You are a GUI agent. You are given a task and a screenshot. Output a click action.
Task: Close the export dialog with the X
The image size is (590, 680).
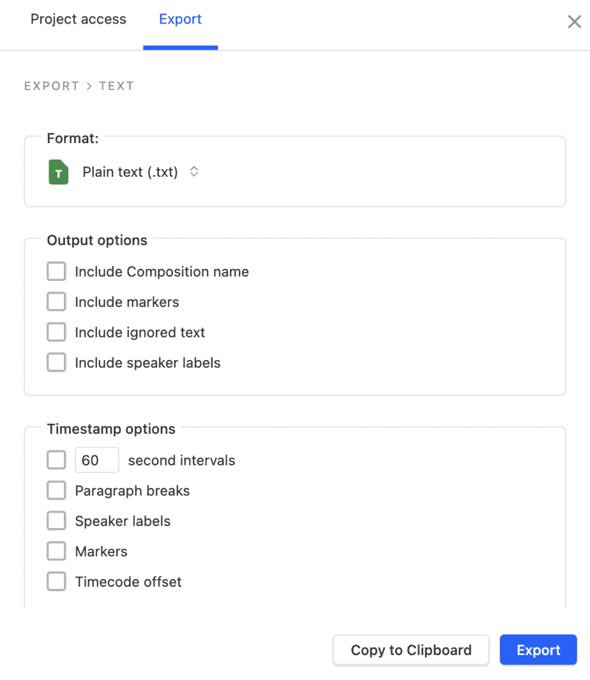[574, 22]
